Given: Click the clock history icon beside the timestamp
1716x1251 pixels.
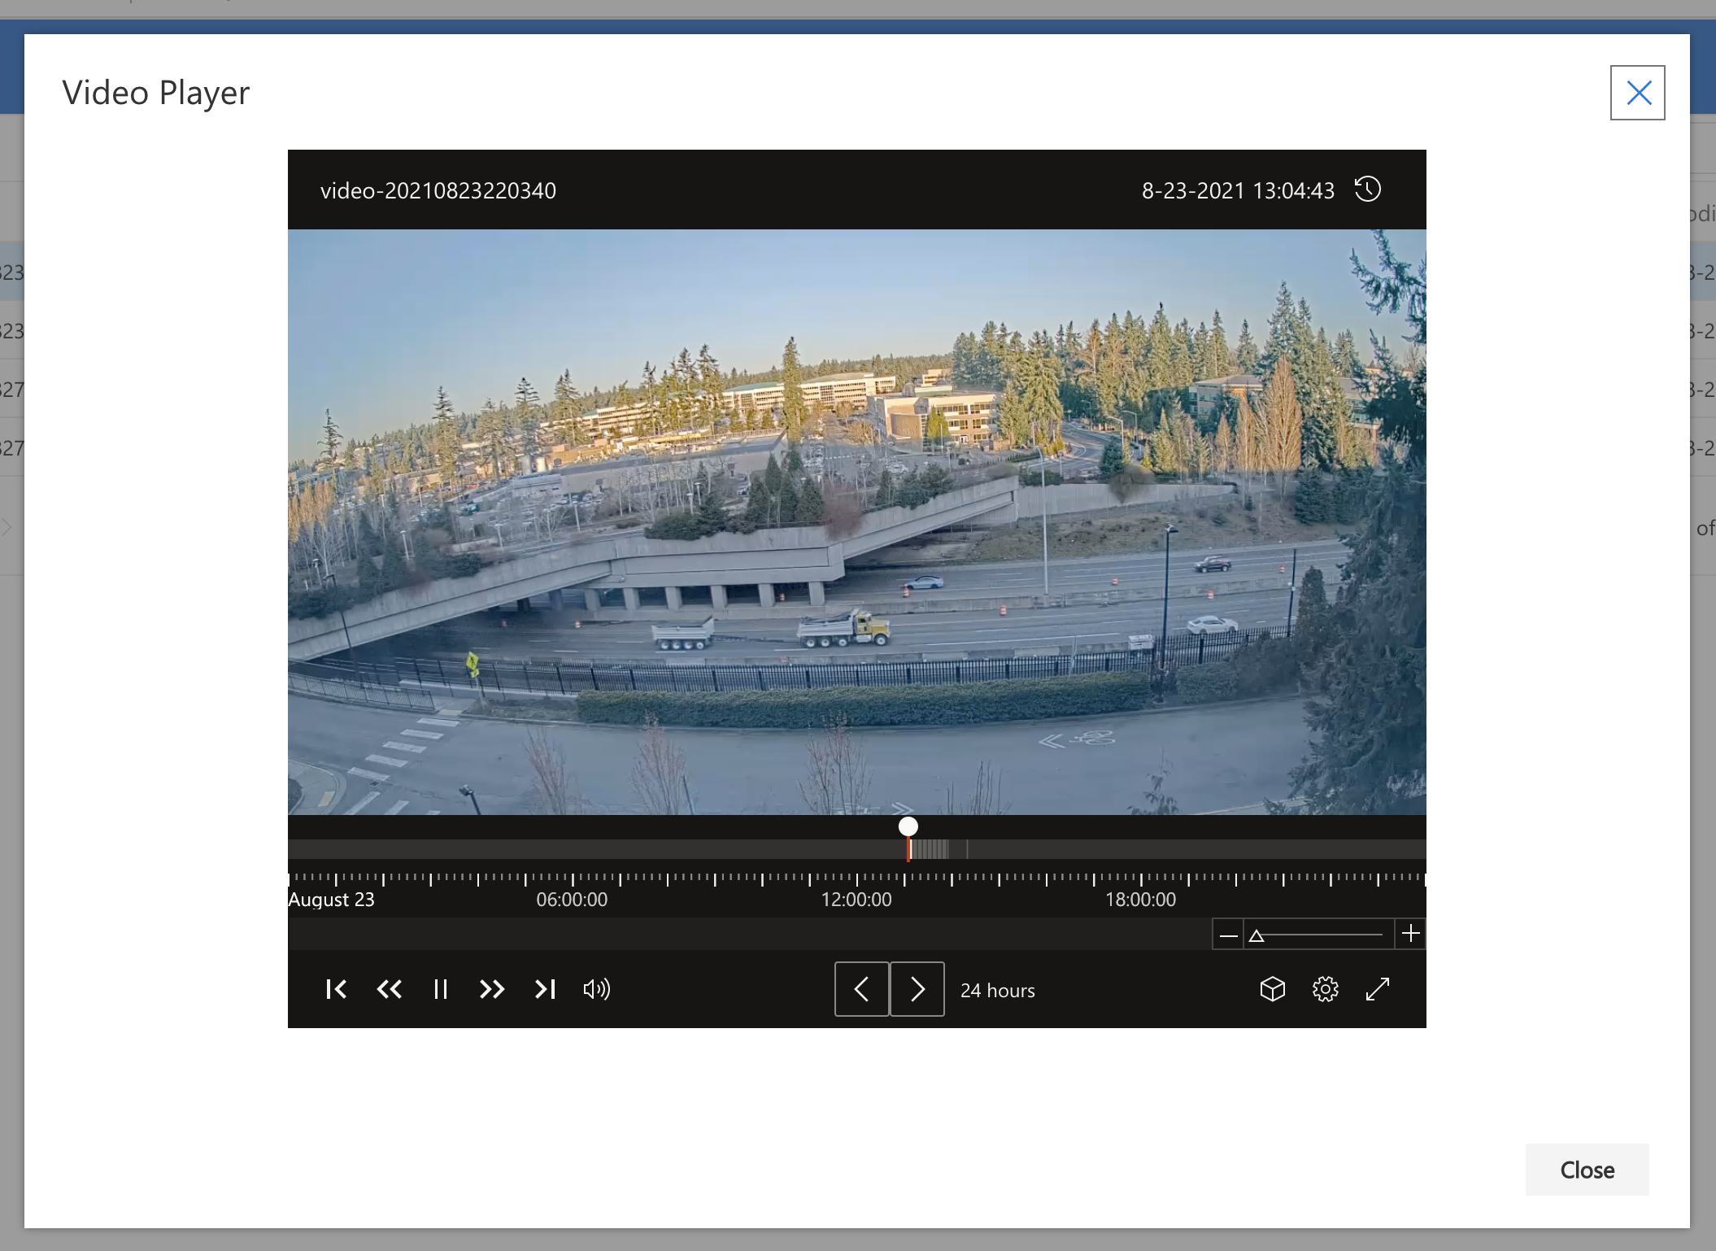Looking at the screenshot, I should click(1368, 190).
